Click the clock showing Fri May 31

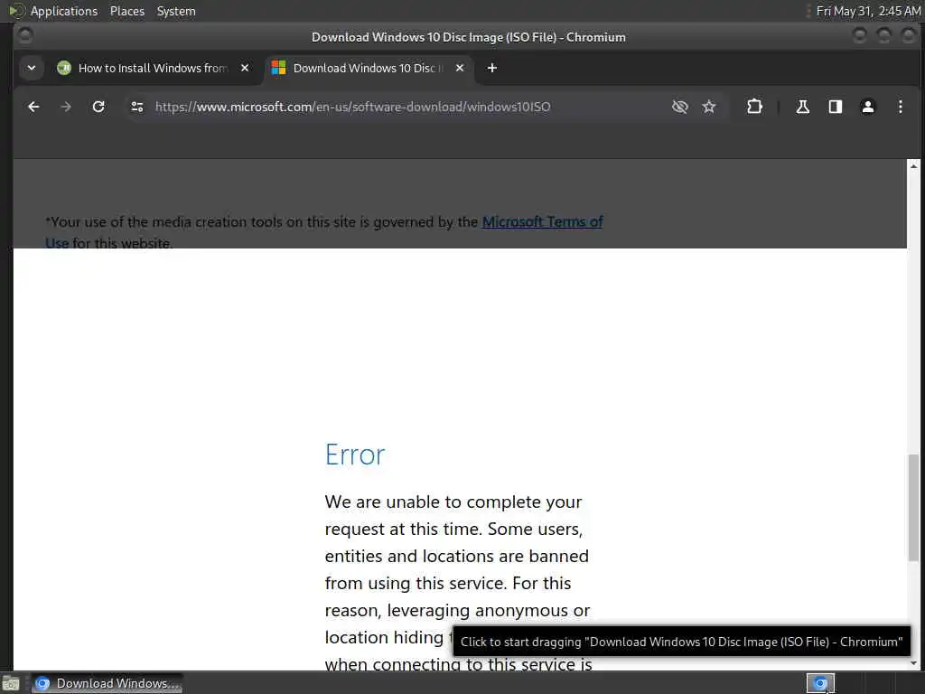point(868,11)
